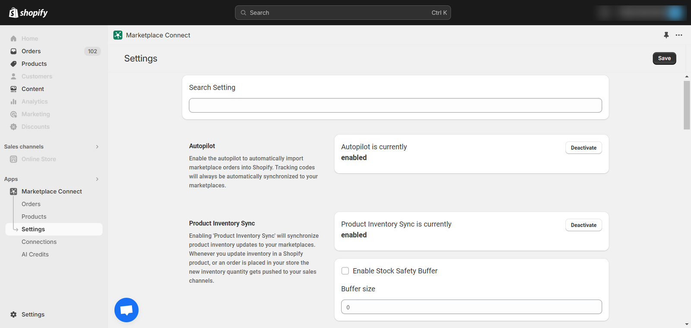
Task: Pin the app using the pin icon
Action: (666, 35)
